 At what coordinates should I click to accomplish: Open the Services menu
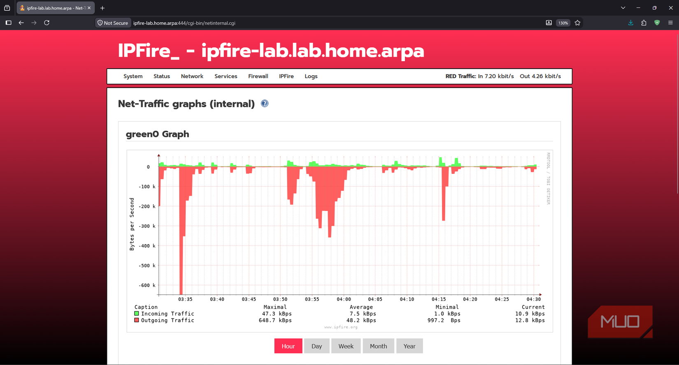tap(226, 76)
